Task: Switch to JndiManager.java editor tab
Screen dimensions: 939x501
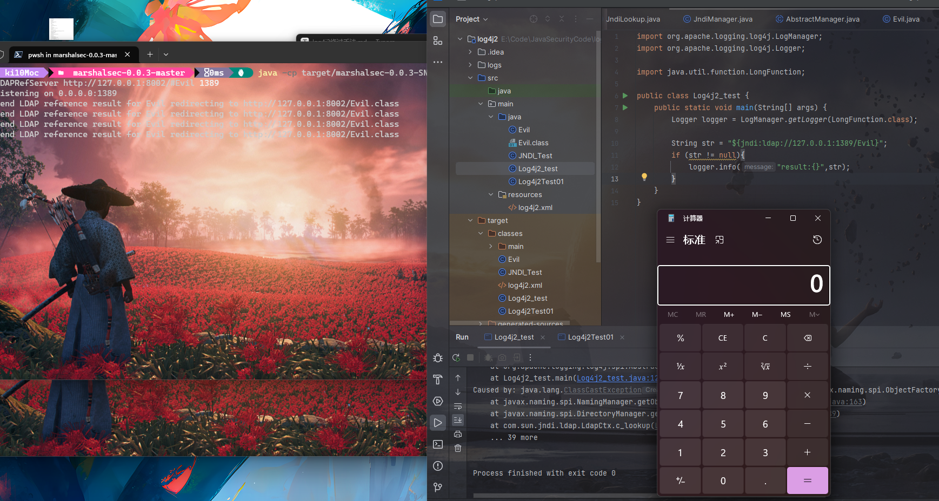Action: [x=718, y=19]
